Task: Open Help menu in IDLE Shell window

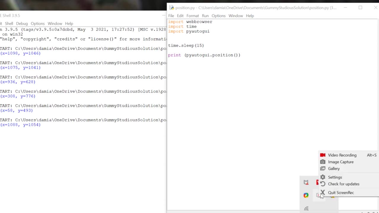Action: (x=69, y=23)
